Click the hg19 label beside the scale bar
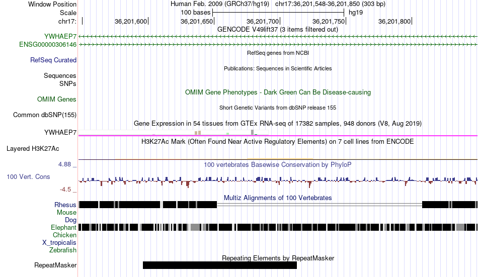This screenshot has width=478, height=277. click(x=356, y=13)
